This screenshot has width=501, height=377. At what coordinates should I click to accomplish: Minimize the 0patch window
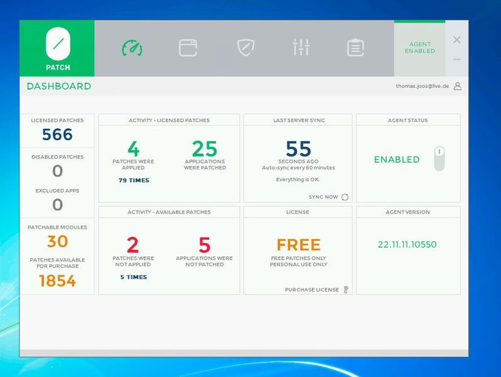pyautogui.click(x=457, y=60)
